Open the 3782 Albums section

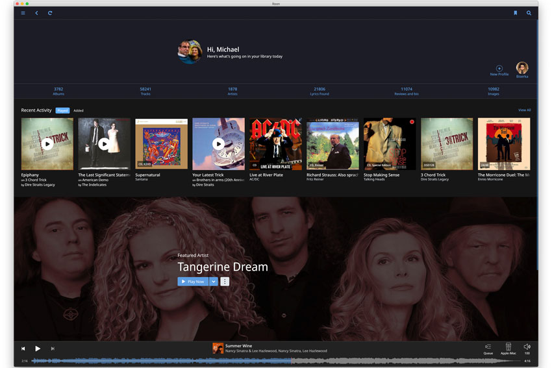pos(58,91)
